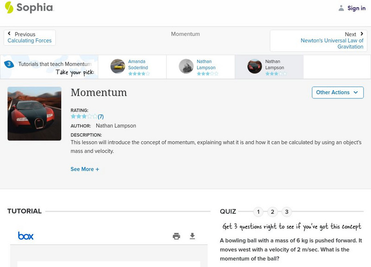Select quiz step circle 3
Viewport: 371px width, 267px height.
coord(287,211)
